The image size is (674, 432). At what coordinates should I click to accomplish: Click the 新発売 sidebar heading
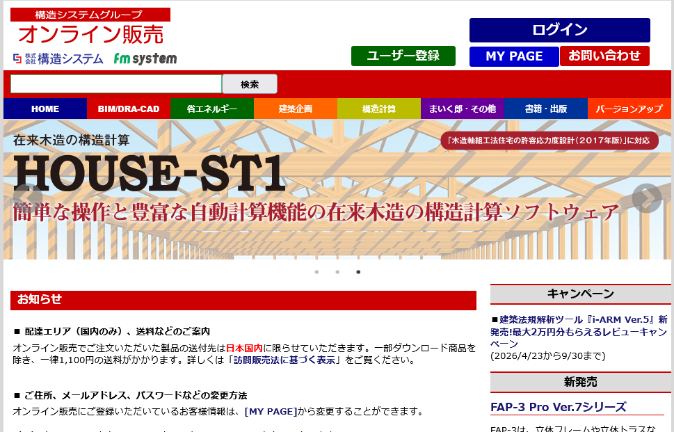coord(580,382)
